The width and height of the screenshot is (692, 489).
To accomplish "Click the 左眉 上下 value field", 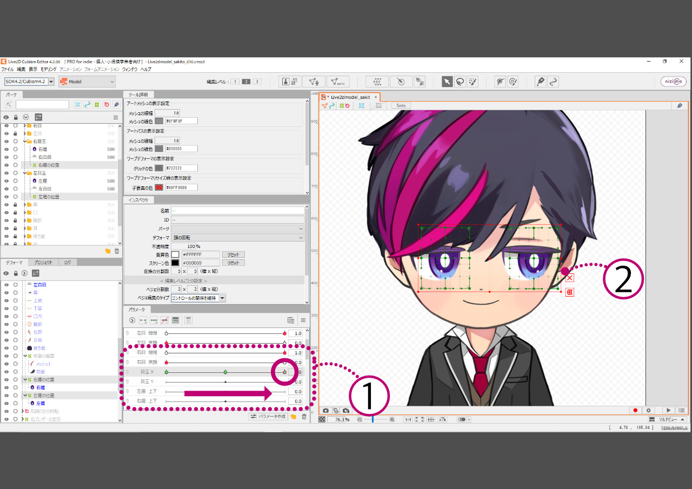I will (x=295, y=392).
